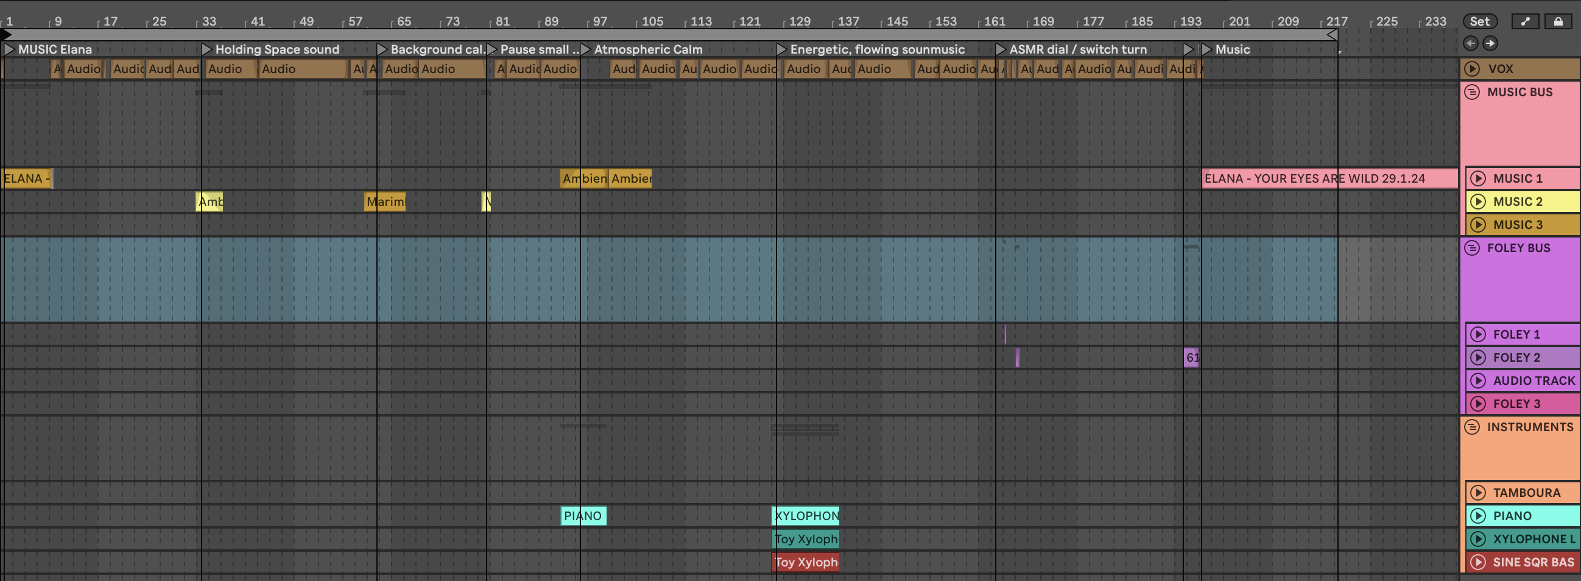
Task: Unfold the MUSIC 1 track
Action: click(1478, 178)
